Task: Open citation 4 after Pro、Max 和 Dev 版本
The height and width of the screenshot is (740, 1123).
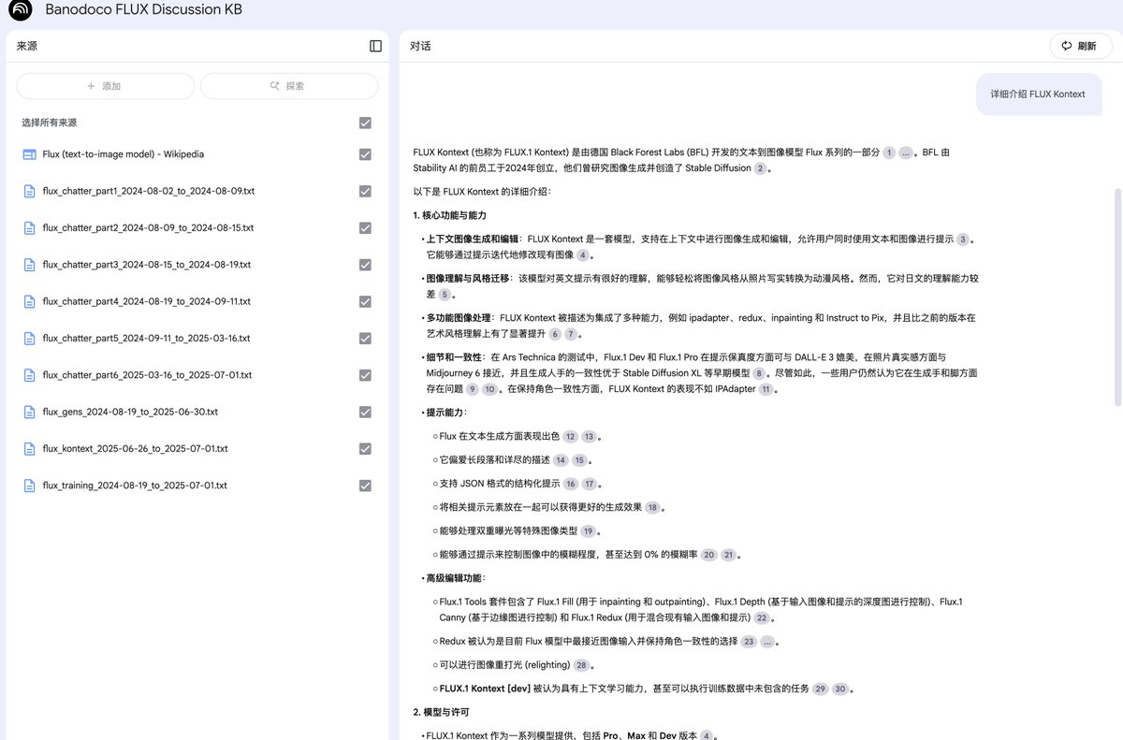Action: [707, 736]
